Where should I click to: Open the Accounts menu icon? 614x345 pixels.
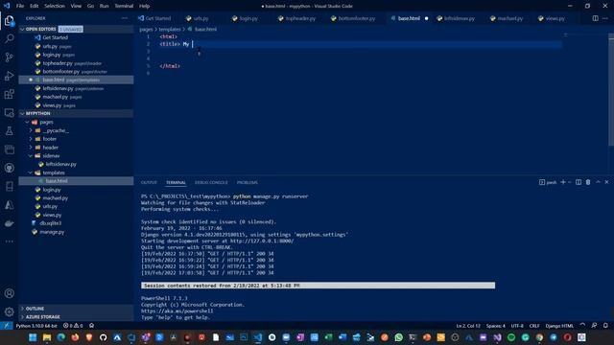tap(9, 293)
